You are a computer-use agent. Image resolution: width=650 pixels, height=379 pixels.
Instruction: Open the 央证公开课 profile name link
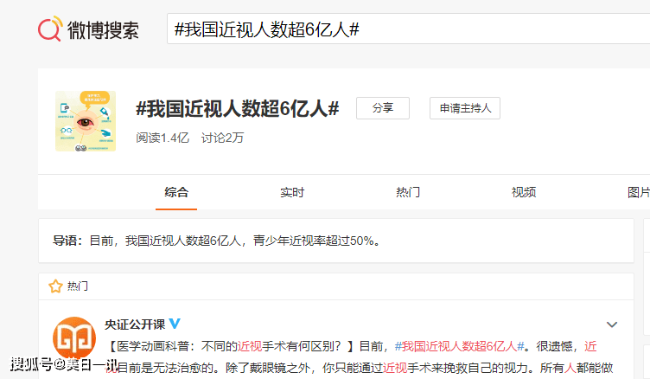pyautogui.click(x=135, y=324)
